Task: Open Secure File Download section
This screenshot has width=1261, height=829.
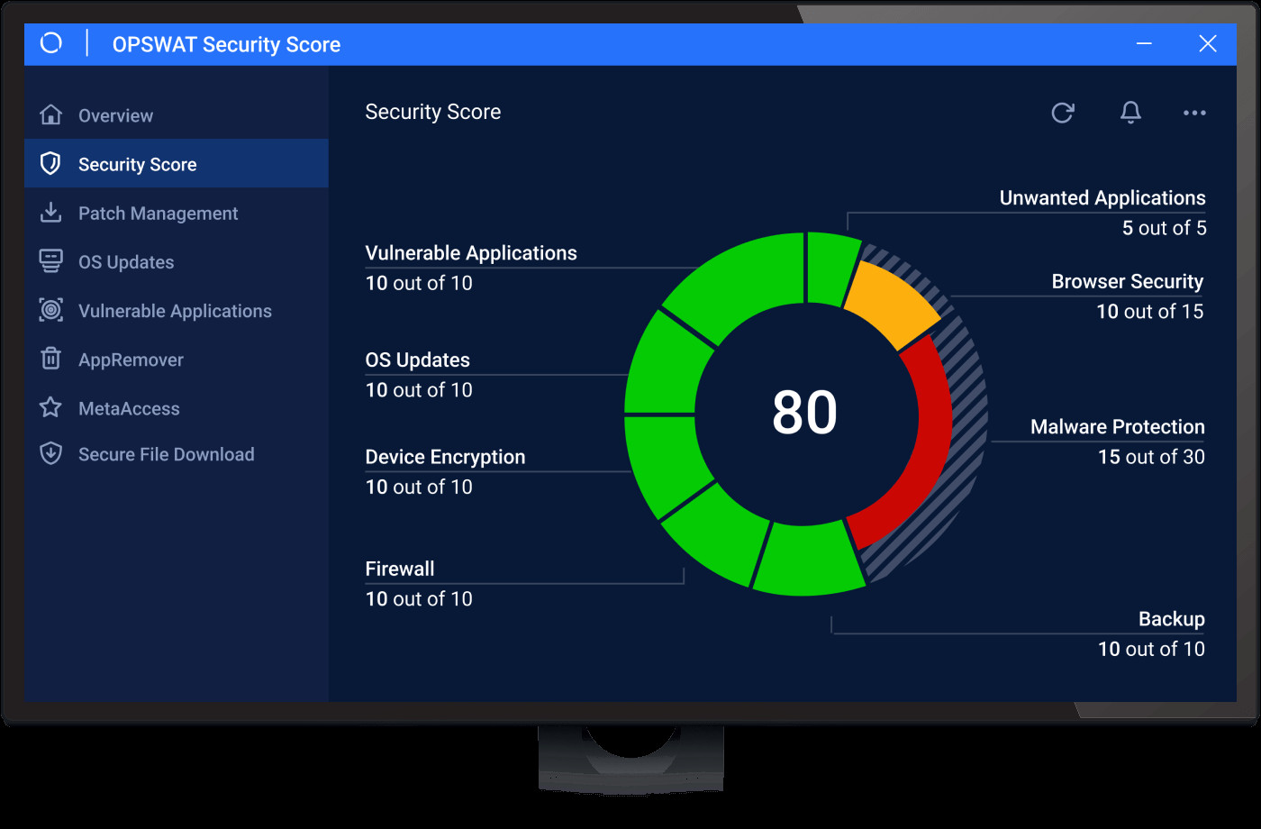Action: [x=177, y=453]
